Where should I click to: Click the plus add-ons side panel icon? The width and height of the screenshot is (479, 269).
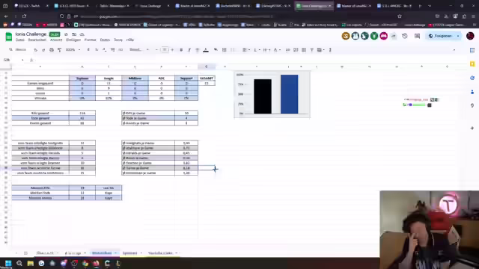(472, 128)
